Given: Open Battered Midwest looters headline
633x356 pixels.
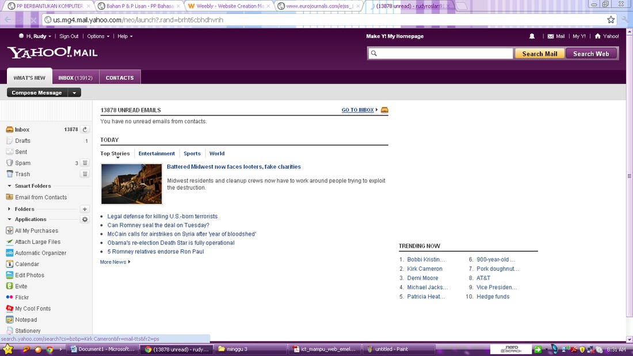Looking at the screenshot, I should pos(234,166).
